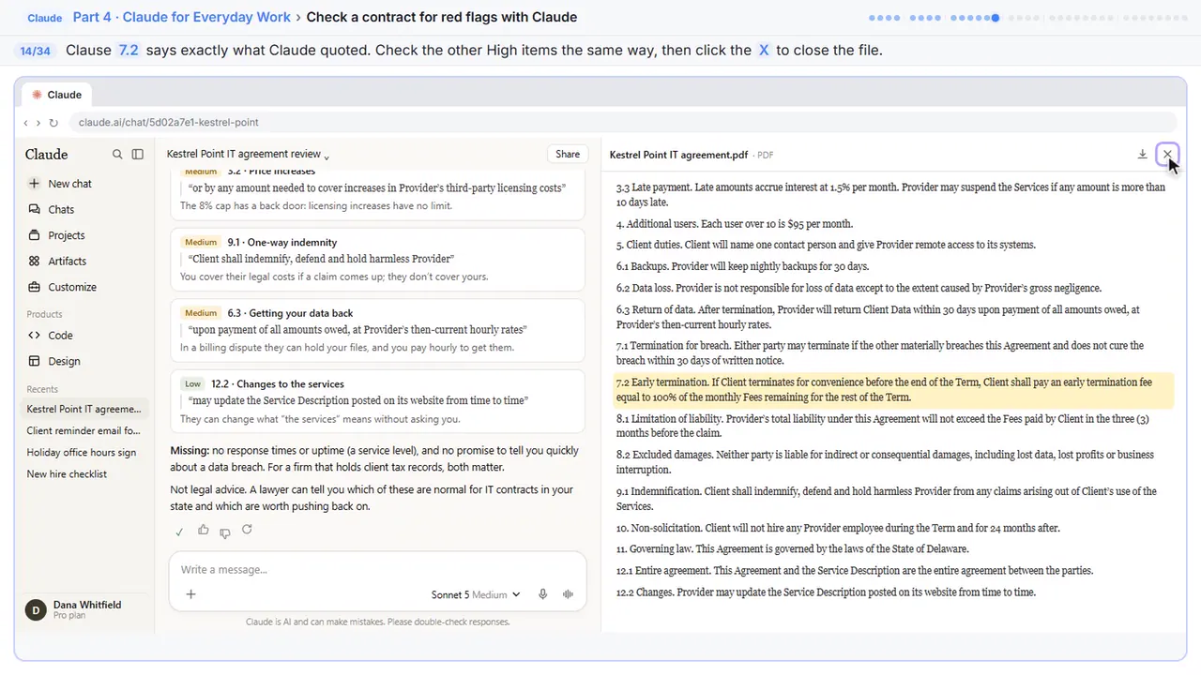Click the 14/34 step counter badge
Viewport: 1201px width, 675px height.
(x=36, y=51)
